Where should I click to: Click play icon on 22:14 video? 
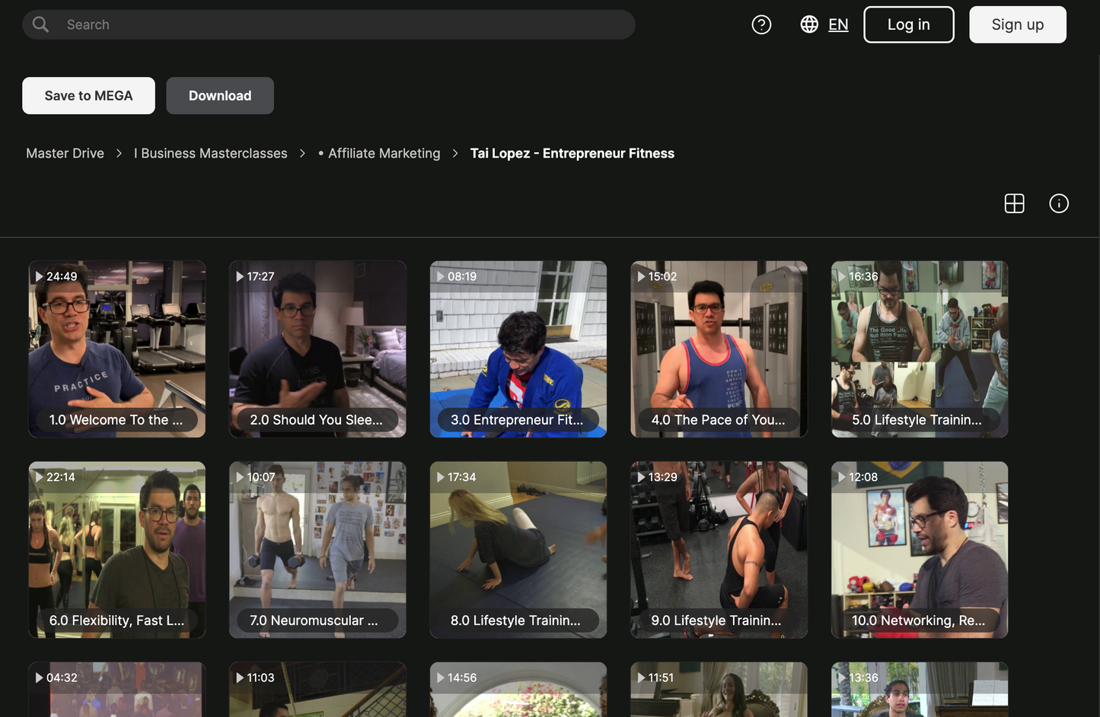39,477
